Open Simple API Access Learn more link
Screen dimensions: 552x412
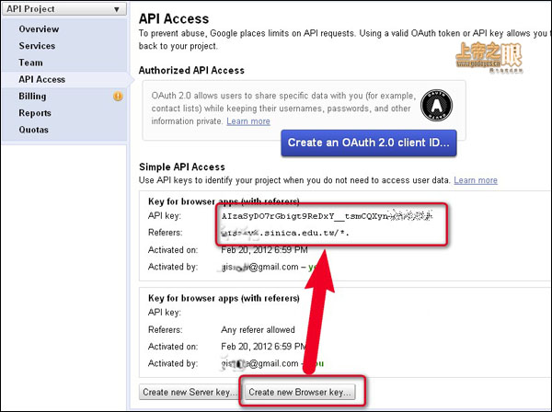[476, 180]
